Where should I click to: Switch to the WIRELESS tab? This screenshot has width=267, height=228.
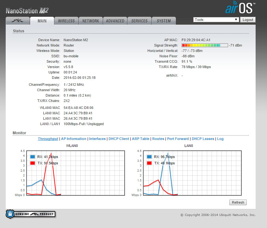pos(66,21)
